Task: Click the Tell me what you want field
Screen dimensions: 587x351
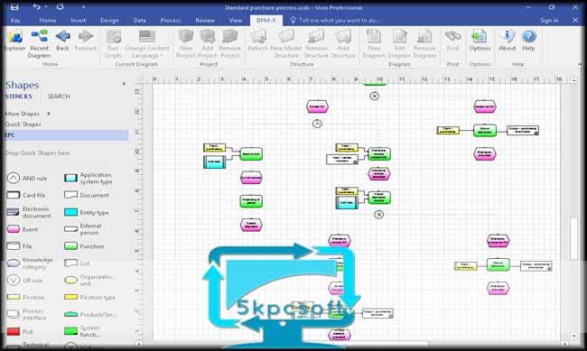Action: click(x=335, y=20)
